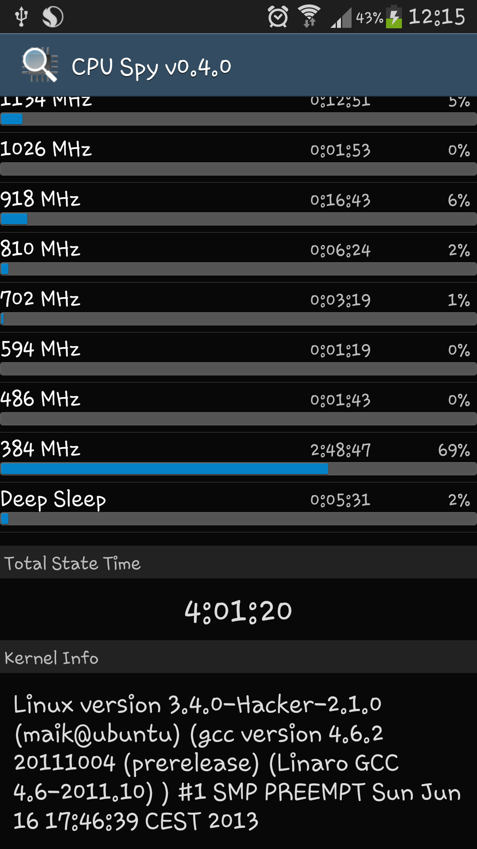Tap the 918 MHz usage bar
The height and width of the screenshot is (849, 477).
tap(238, 219)
